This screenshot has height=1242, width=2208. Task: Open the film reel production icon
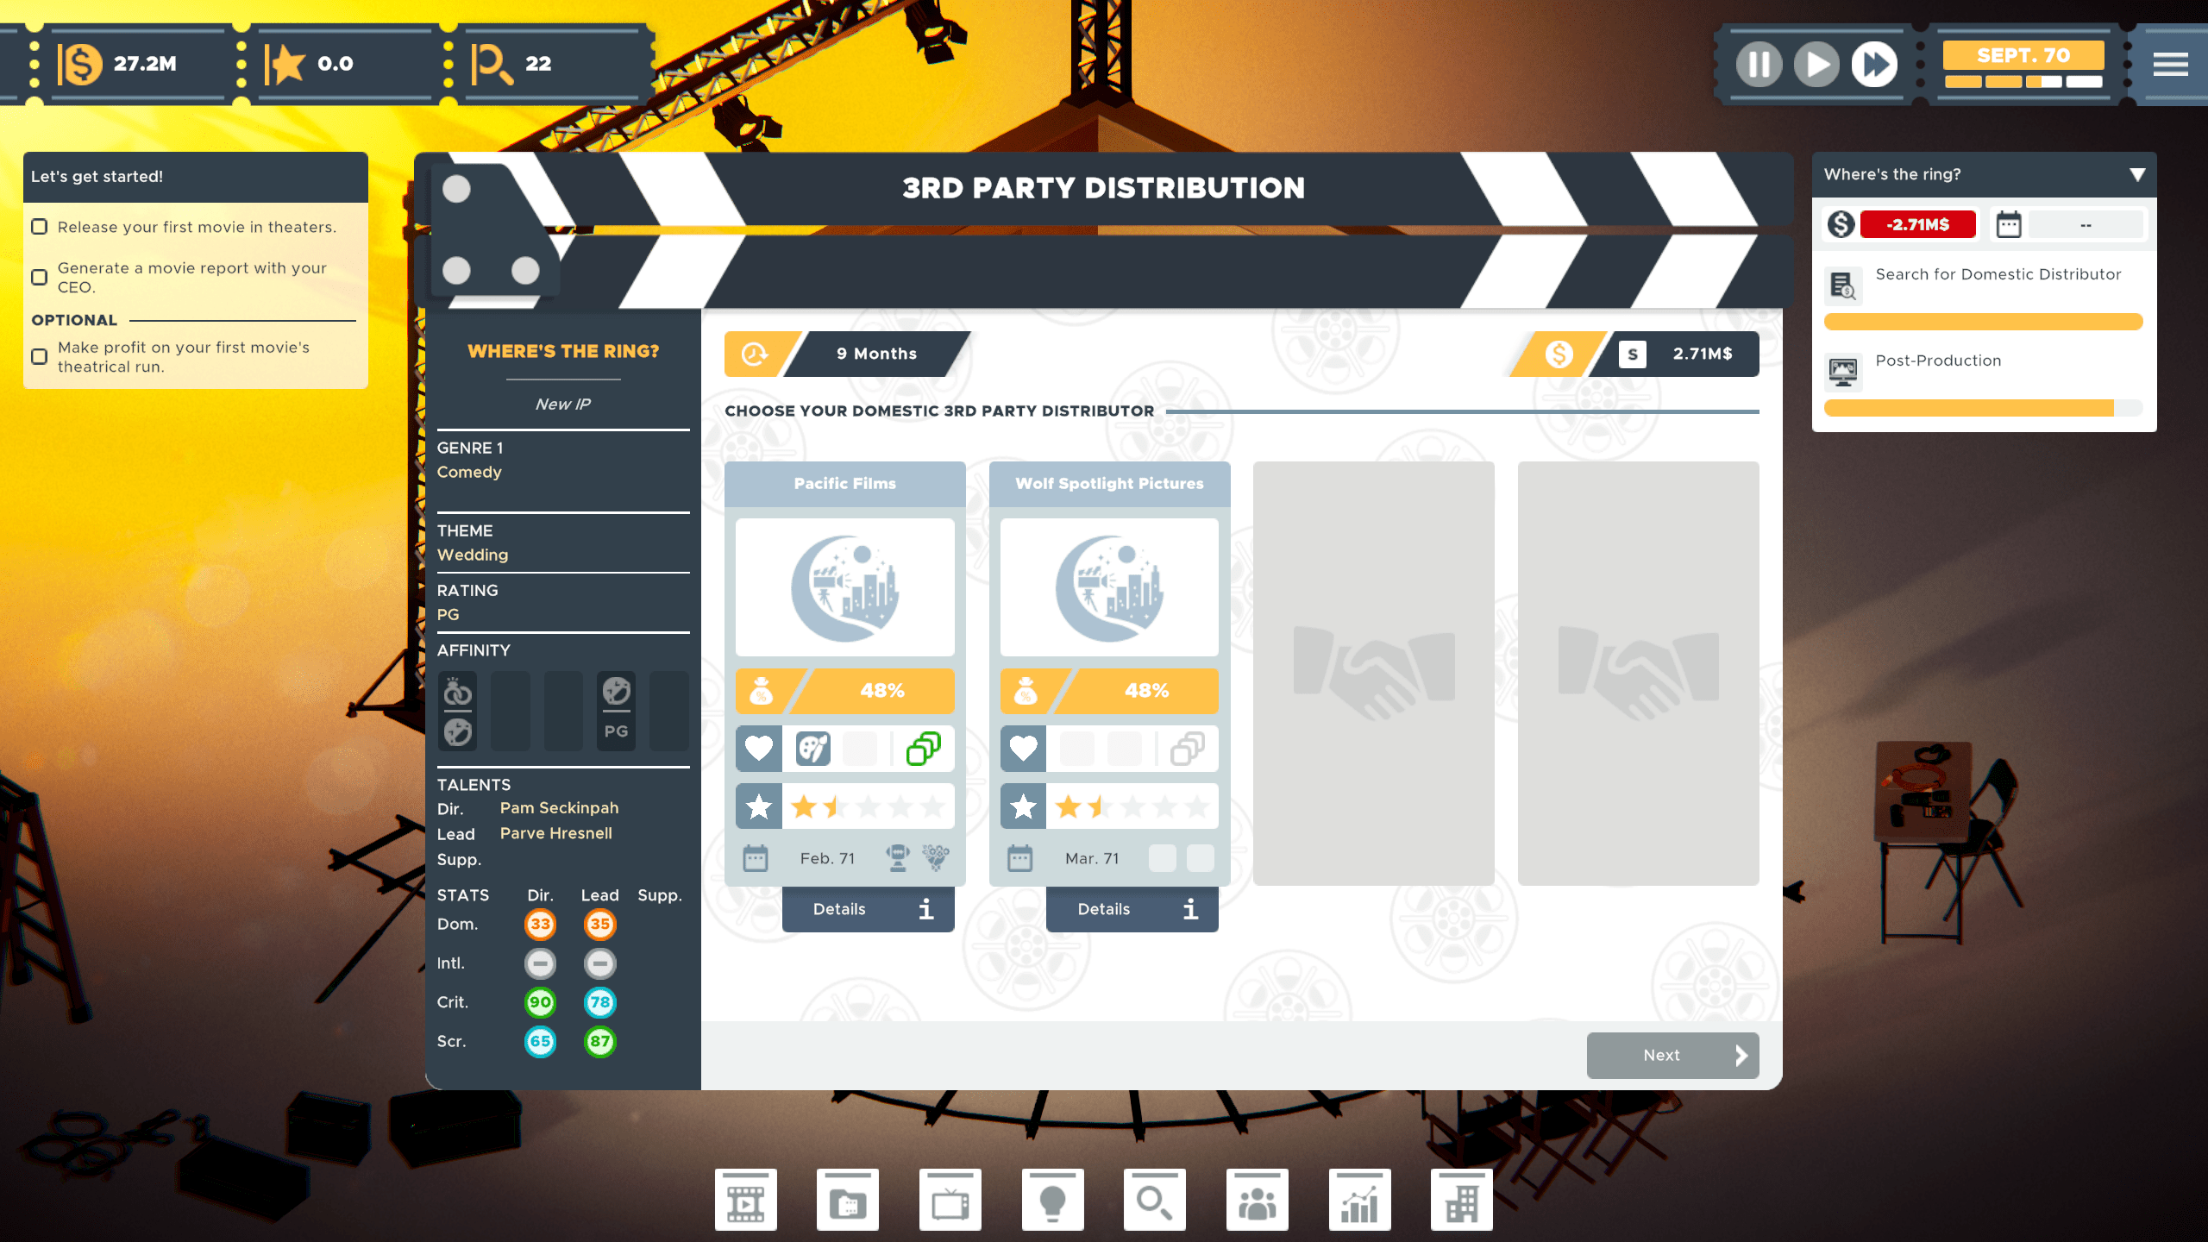745,1200
